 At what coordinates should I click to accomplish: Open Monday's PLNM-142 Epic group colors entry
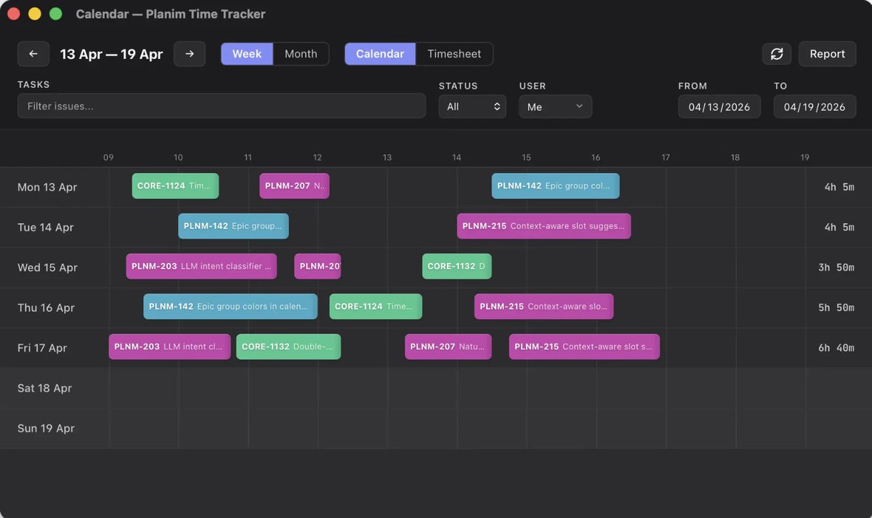pyautogui.click(x=555, y=186)
